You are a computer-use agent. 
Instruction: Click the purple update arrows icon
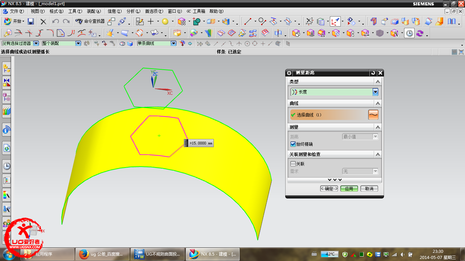click(x=420, y=33)
